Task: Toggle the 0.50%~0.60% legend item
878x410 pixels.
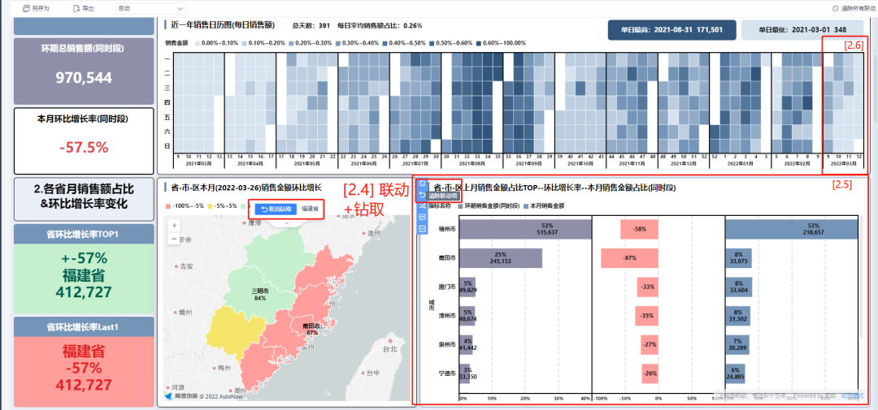Action: click(x=450, y=43)
